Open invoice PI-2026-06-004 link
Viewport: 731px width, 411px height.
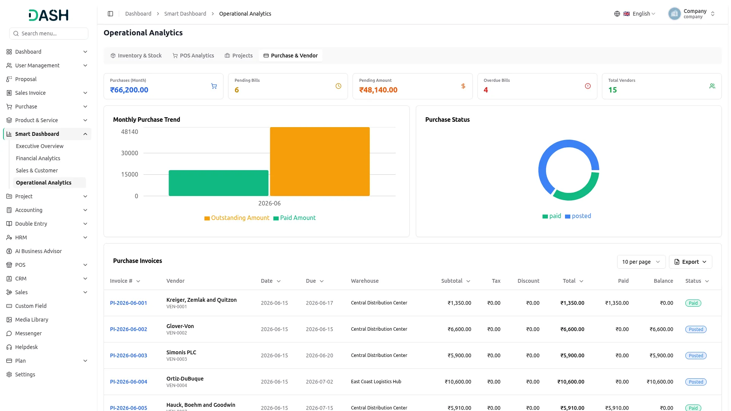[x=128, y=382]
